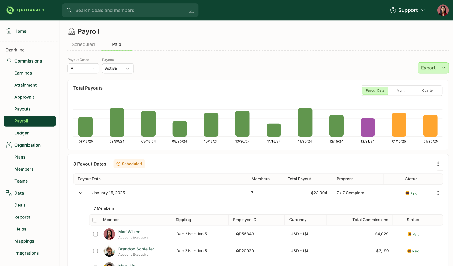Open the Payout Dates All dropdown
The height and width of the screenshot is (266, 453).
point(83,68)
